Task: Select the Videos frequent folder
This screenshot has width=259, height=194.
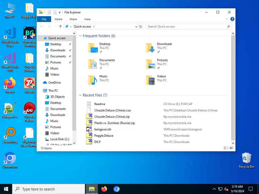Action: pos(156,80)
